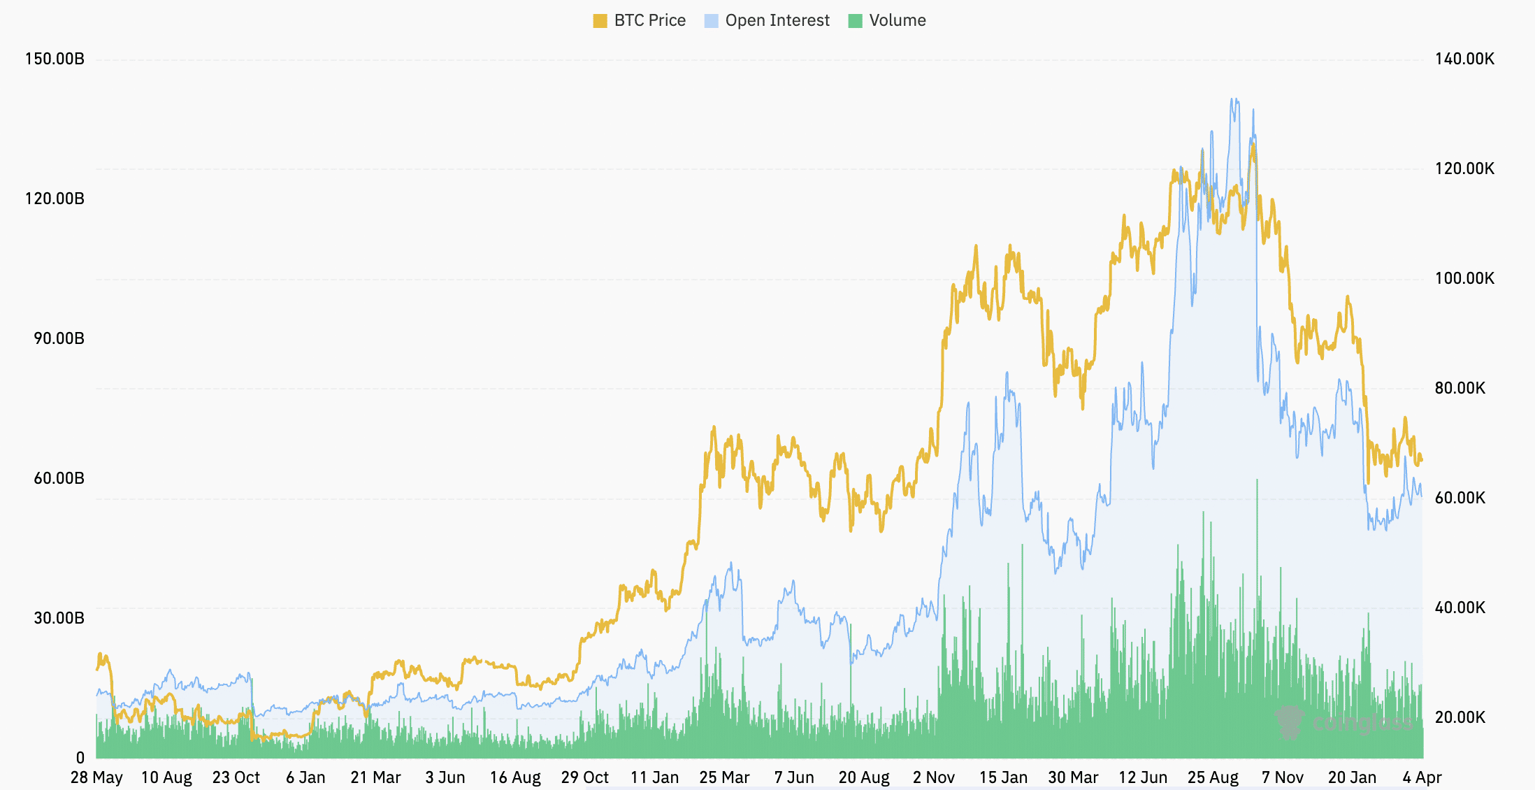Click the 150.00B left axis label
The image size is (1535, 790).
[55, 59]
